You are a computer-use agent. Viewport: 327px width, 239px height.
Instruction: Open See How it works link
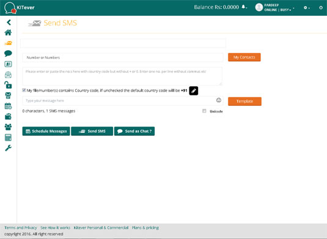click(55, 227)
